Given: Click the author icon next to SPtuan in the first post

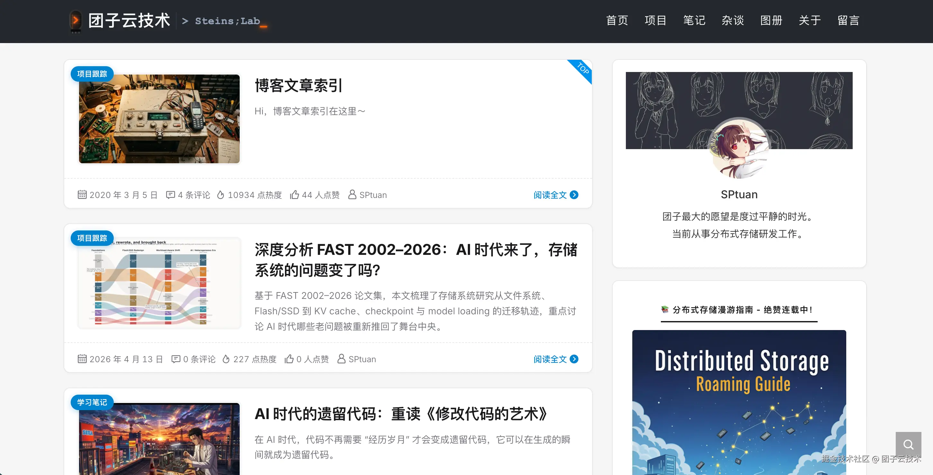Looking at the screenshot, I should click(352, 194).
